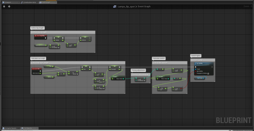
Task: Select the 'Timing adjustment' comment box title
Action: pyautogui.click(x=140, y=74)
